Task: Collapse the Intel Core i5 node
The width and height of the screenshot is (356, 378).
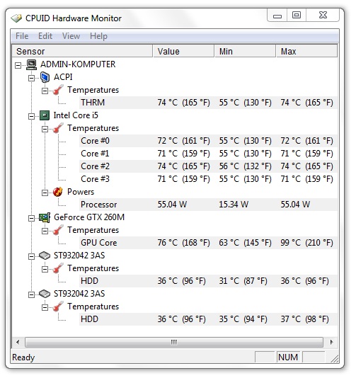Action: point(31,116)
